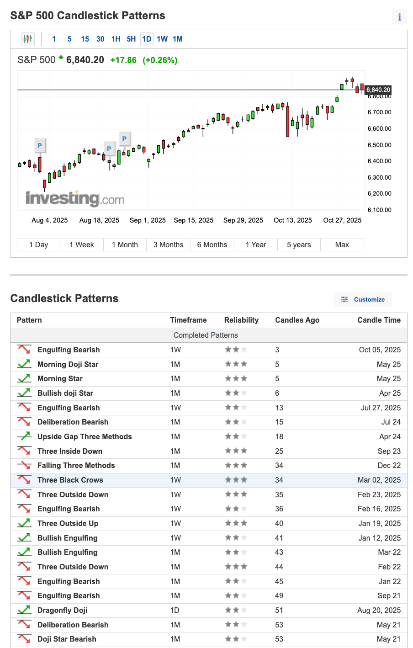Switch to the 5H chart interval
Screen dimensions: 413x648
[x=131, y=39]
